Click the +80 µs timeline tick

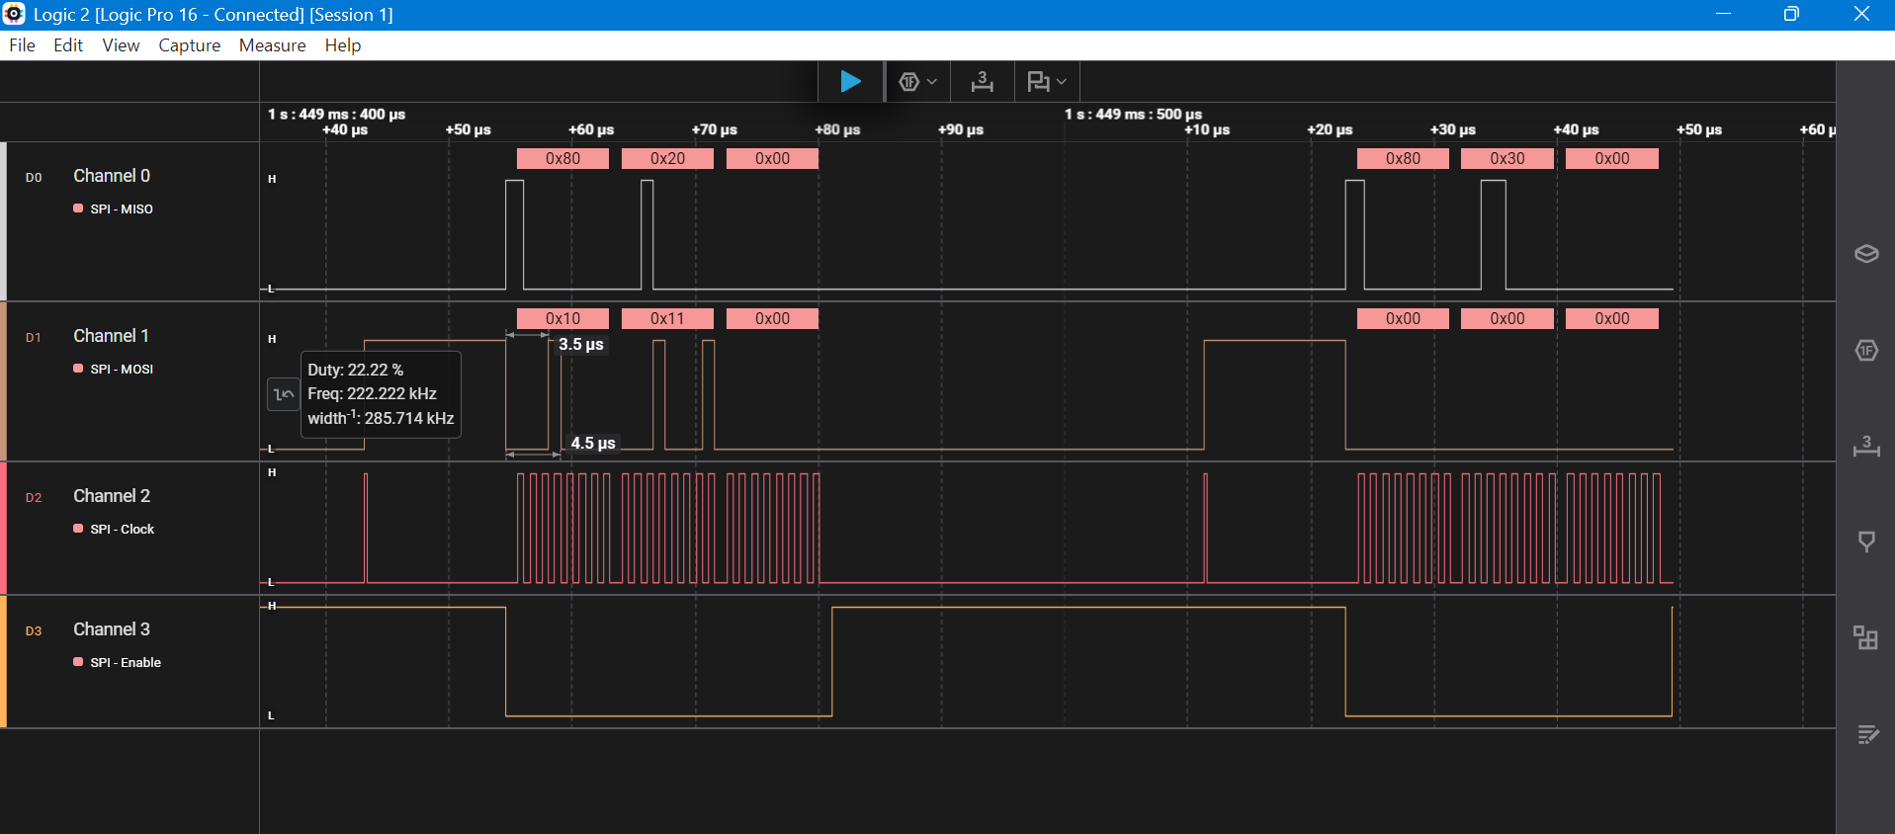point(837,129)
